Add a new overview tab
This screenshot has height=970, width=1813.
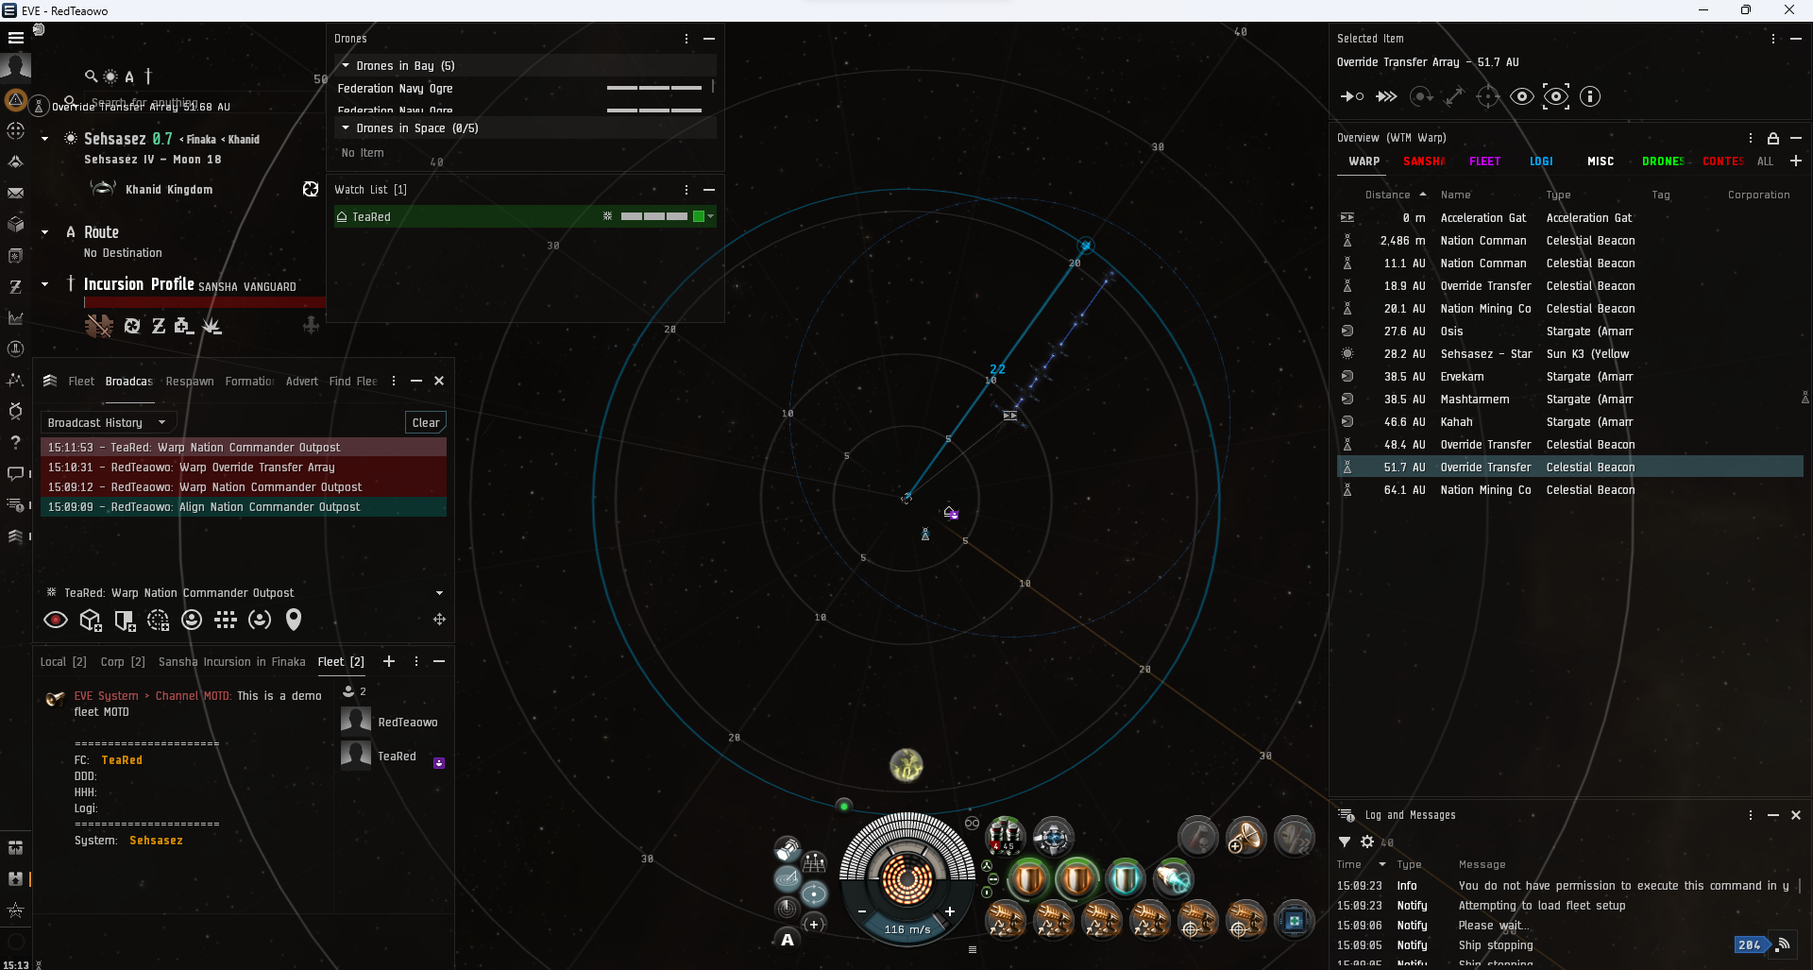(1796, 162)
